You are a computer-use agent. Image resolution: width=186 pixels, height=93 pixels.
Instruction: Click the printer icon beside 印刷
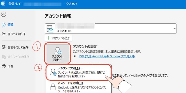coord(4,66)
